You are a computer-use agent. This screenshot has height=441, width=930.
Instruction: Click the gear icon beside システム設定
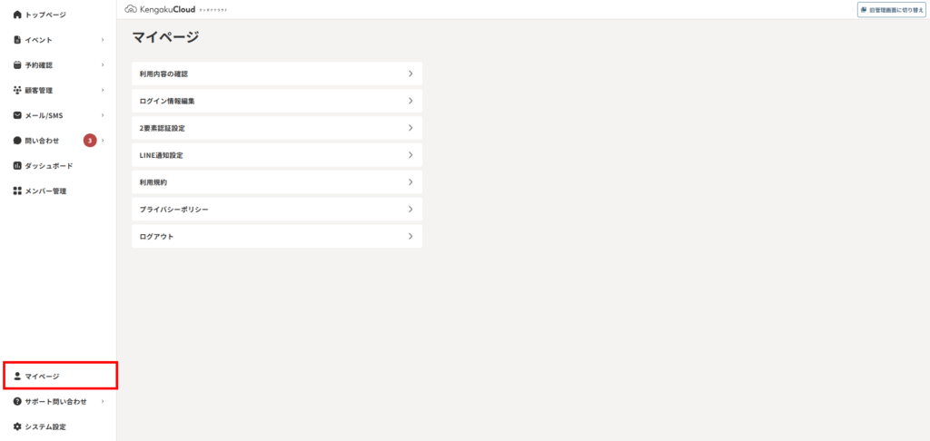[17, 426]
